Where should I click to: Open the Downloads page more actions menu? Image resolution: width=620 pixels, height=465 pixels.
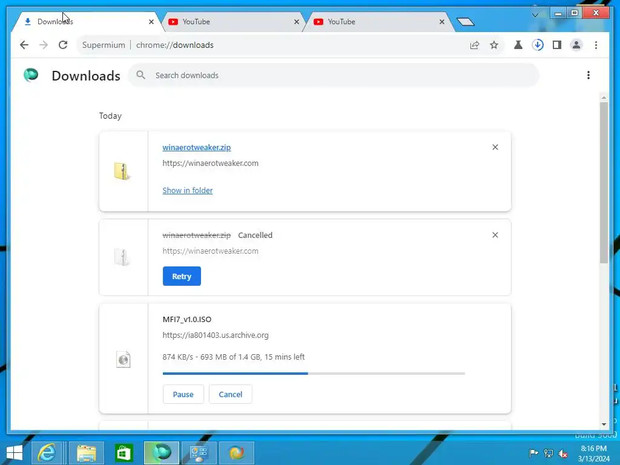[589, 75]
